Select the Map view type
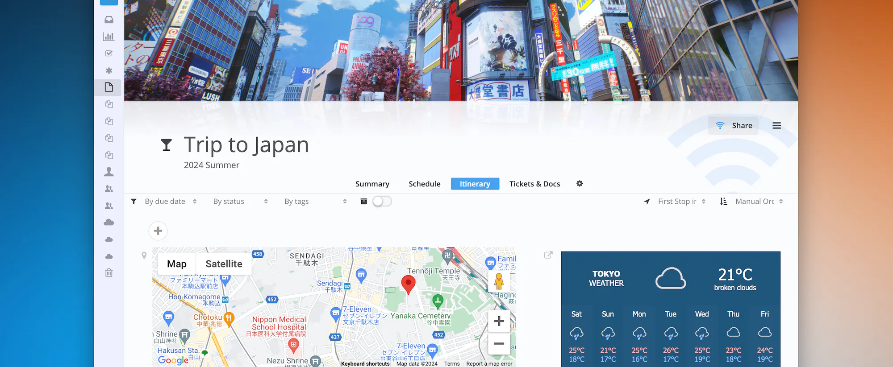The height and width of the screenshot is (367, 893). coord(177,264)
